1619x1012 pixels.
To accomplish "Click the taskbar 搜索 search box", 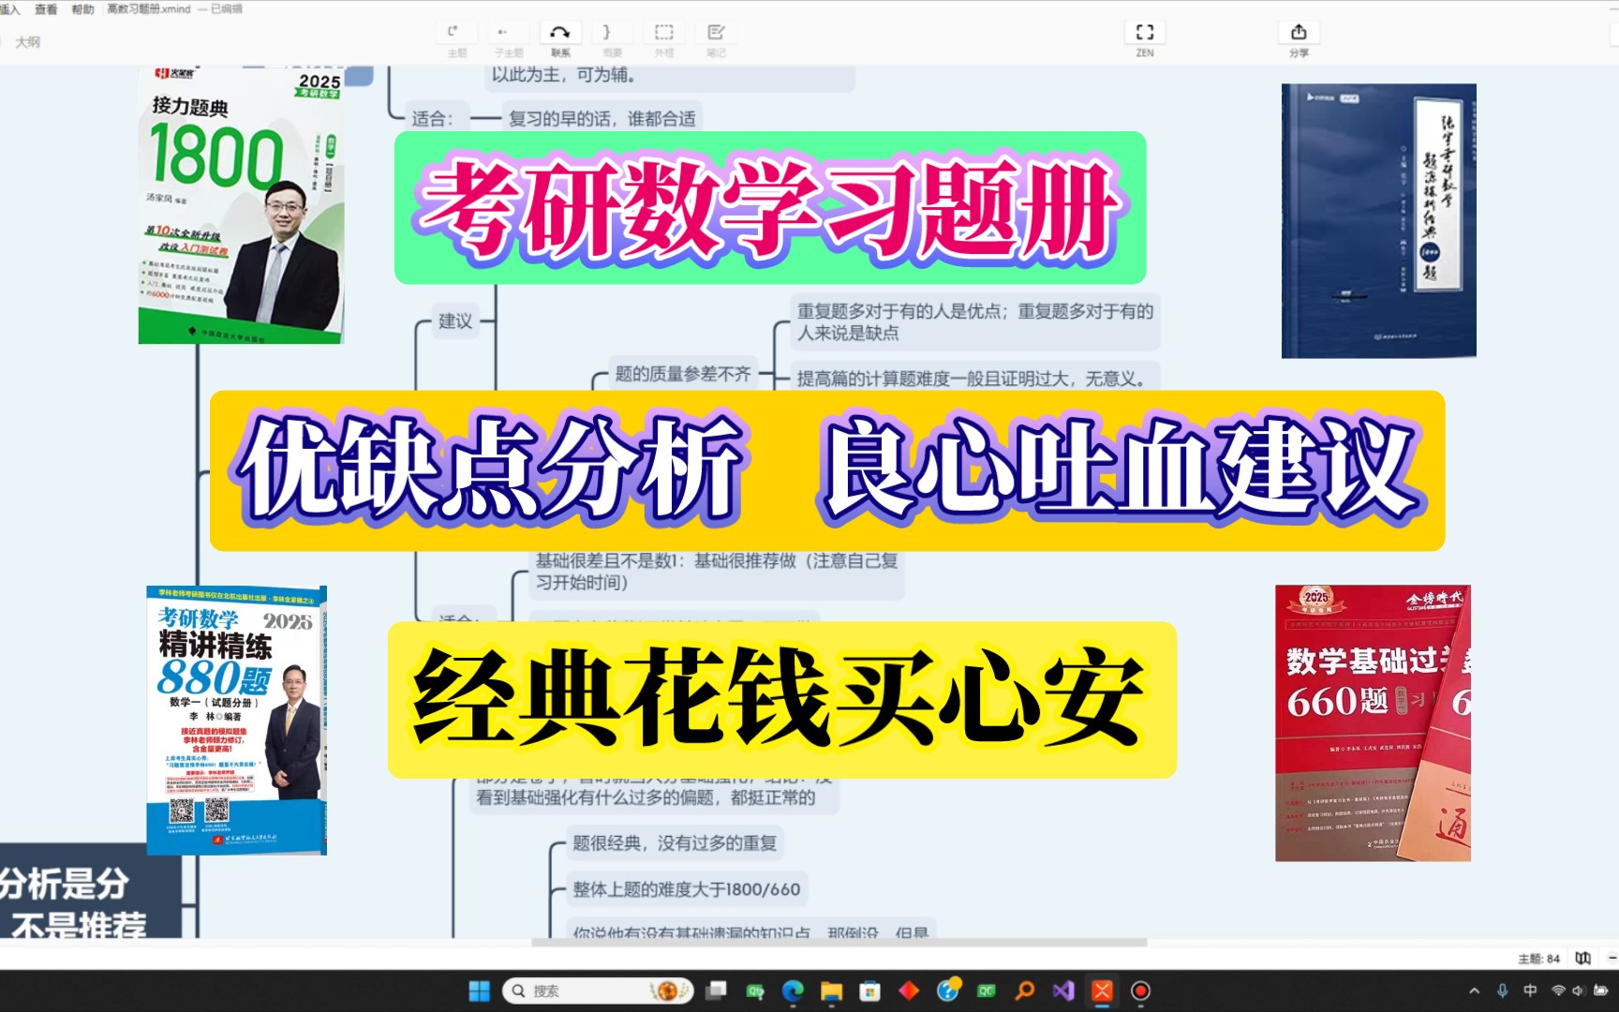I will pyautogui.click(x=598, y=991).
